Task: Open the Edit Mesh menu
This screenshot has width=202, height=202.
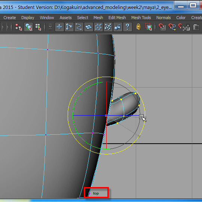Action: click(x=117, y=18)
